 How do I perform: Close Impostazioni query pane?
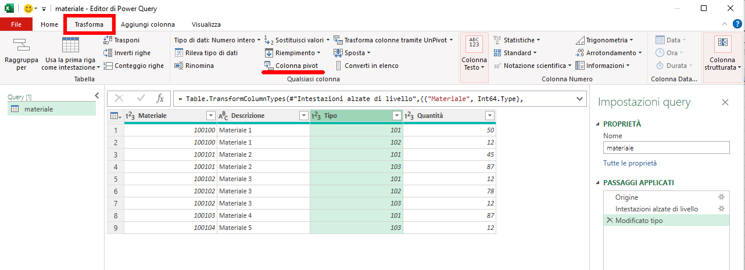[725, 102]
